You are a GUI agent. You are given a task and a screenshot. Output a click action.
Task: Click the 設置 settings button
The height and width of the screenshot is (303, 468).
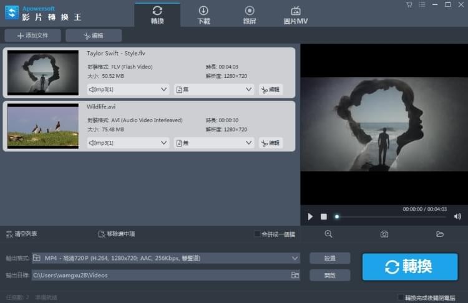pos(330,258)
